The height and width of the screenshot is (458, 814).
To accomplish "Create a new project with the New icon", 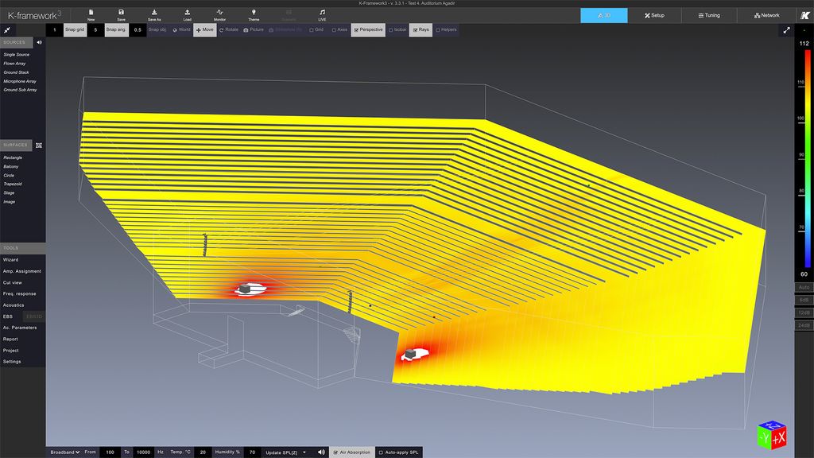I will [x=90, y=13].
